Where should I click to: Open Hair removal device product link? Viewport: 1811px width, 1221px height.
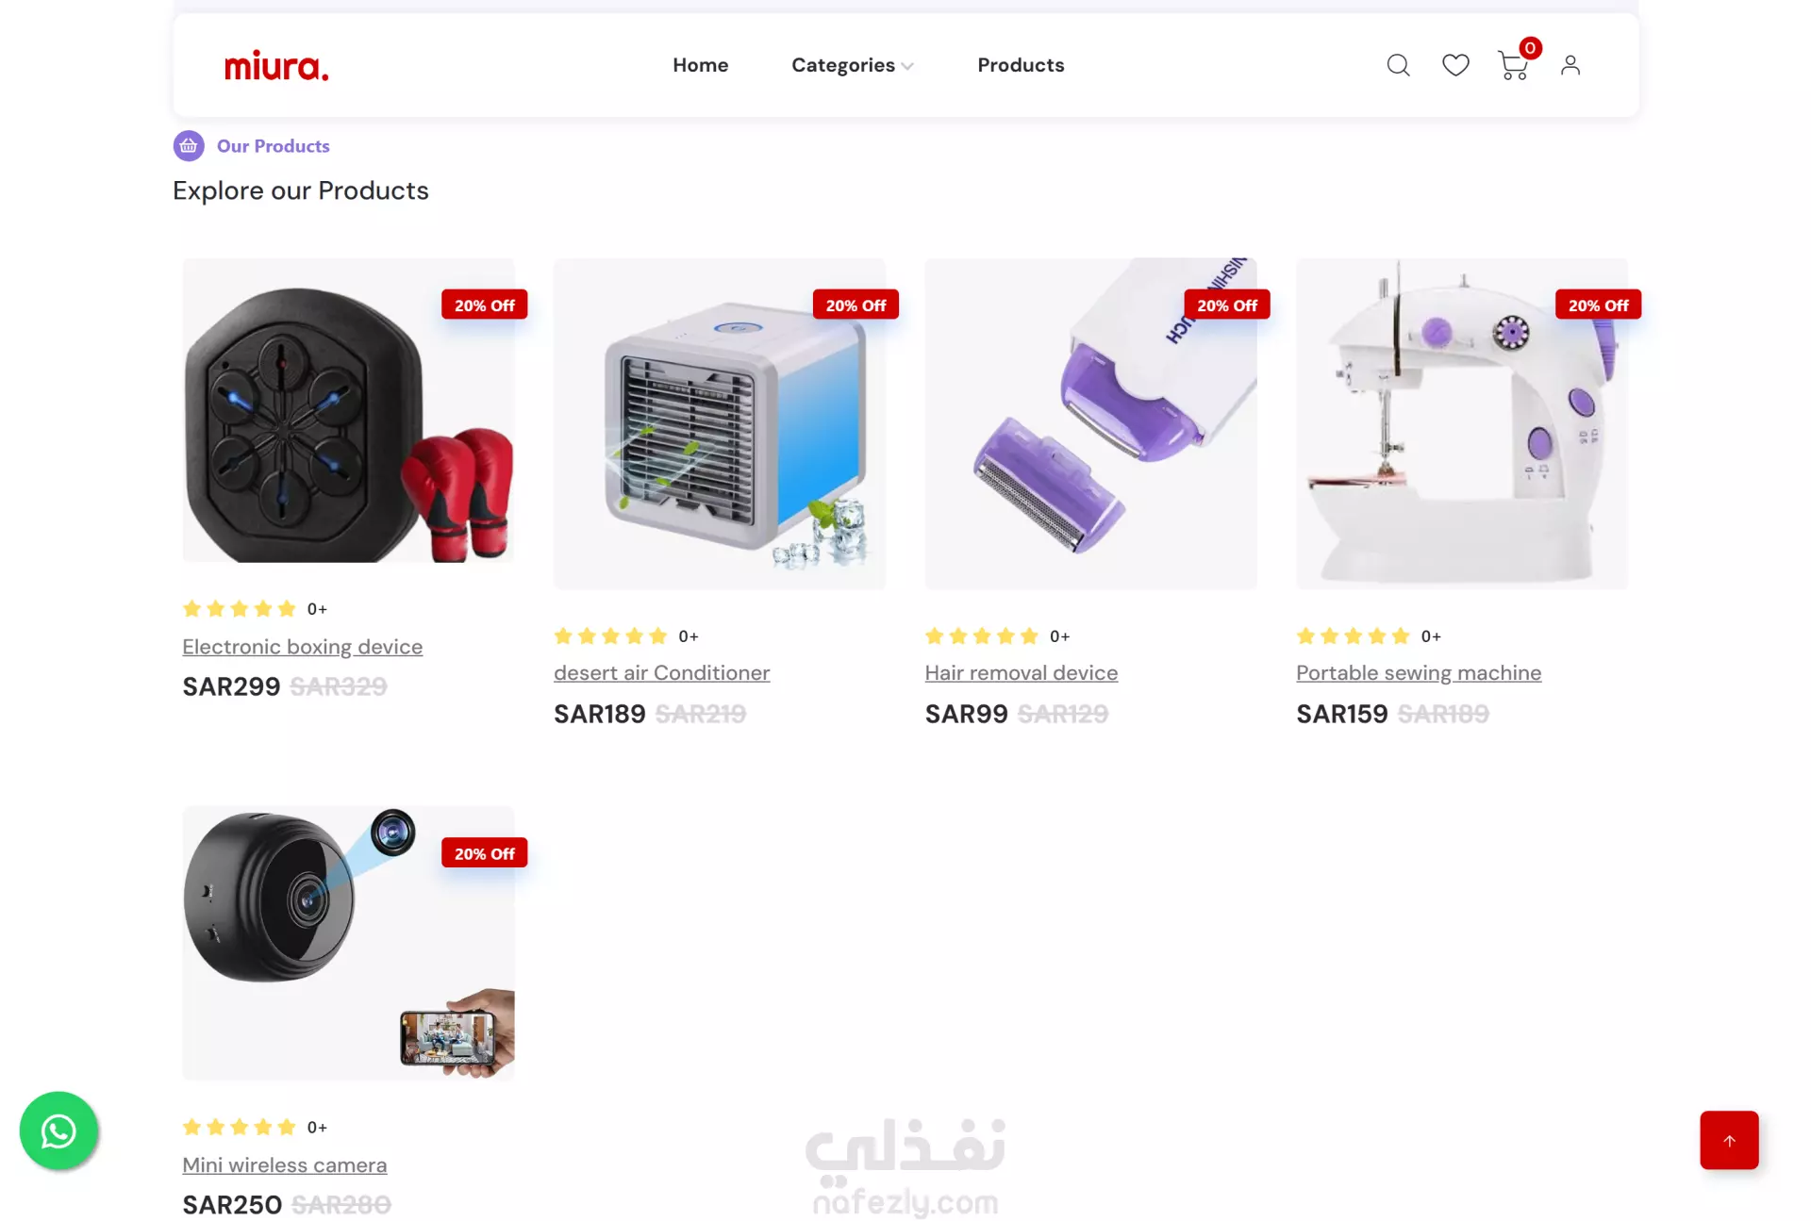[x=1022, y=673]
